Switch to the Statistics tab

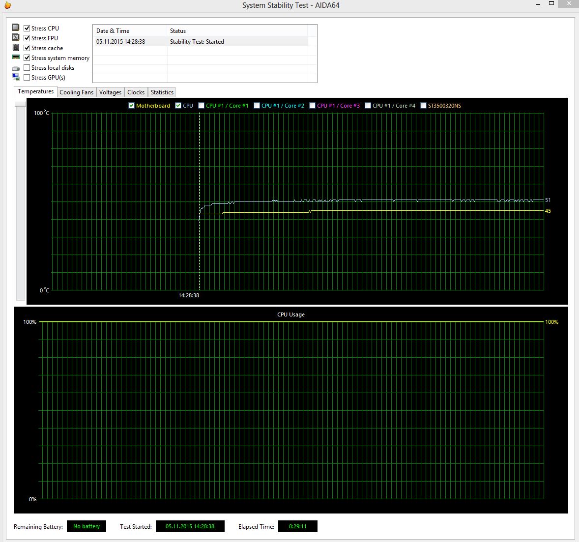point(162,92)
